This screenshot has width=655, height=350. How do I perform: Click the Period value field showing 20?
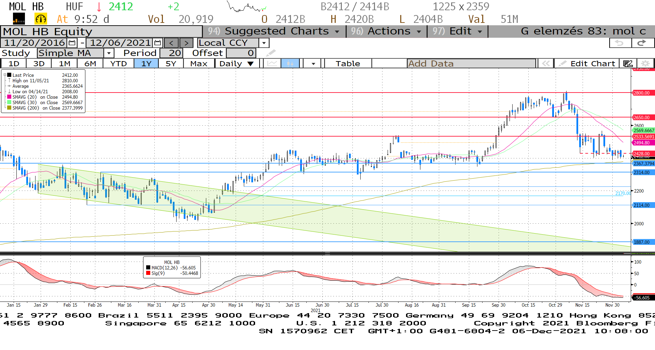point(171,53)
